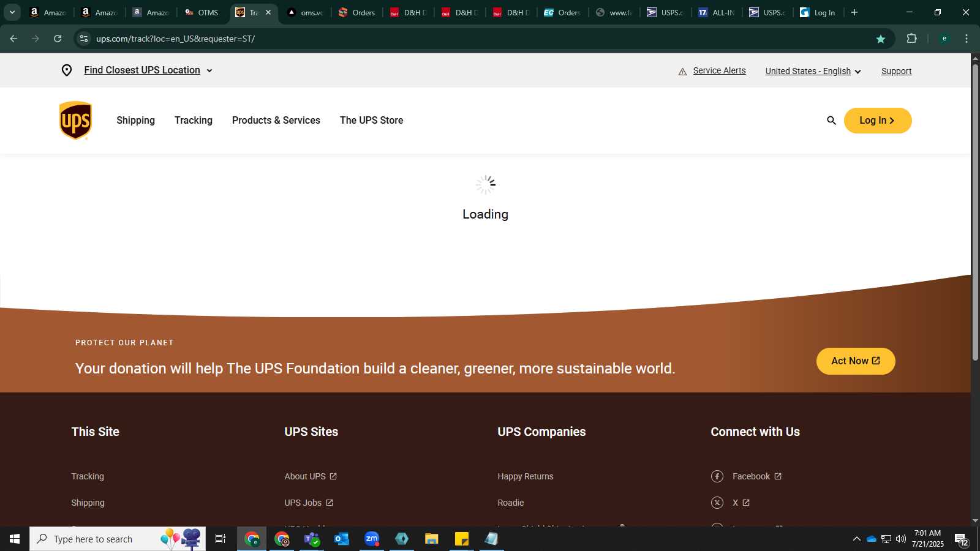This screenshot has height=551, width=980.
Task: Bookmark star icon in address bar
Action: [x=881, y=39]
